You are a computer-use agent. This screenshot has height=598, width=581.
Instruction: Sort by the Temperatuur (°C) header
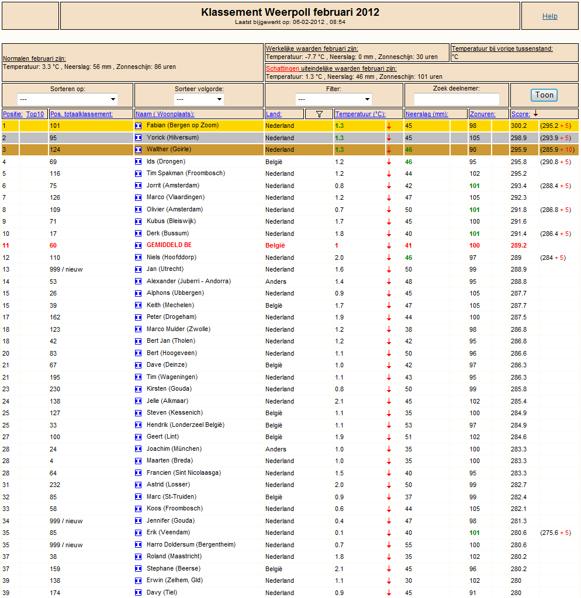pos(361,114)
